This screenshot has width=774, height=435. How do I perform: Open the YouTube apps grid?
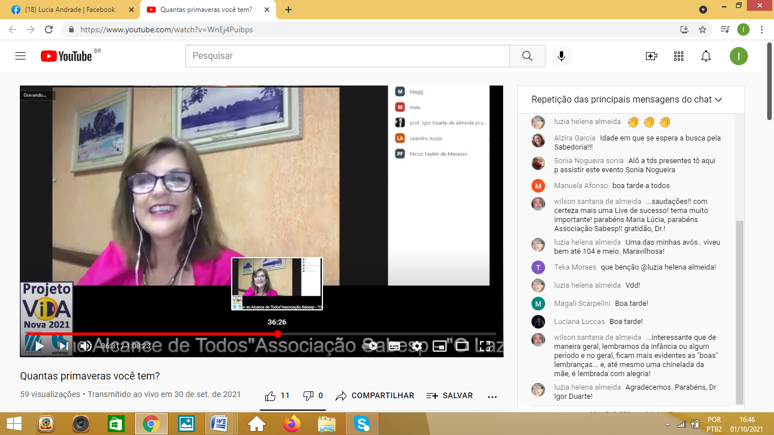pyautogui.click(x=679, y=56)
